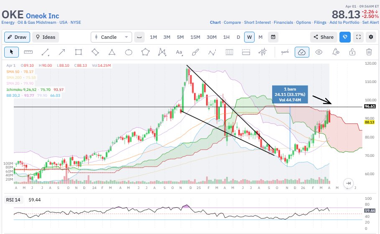
Task: Click the Chart link in stock menu
Action: click(215, 22)
